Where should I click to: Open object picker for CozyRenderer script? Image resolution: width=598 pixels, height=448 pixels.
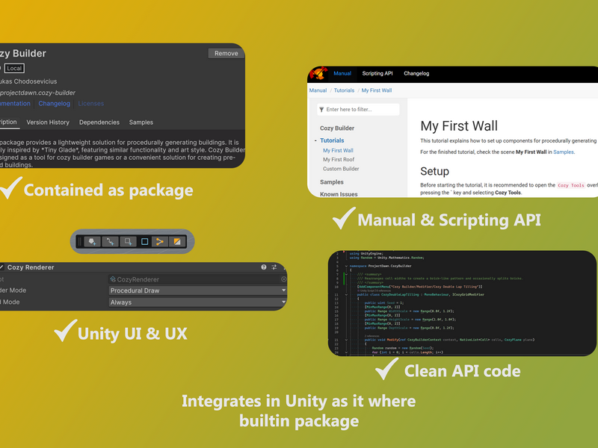[x=283, y=279]
